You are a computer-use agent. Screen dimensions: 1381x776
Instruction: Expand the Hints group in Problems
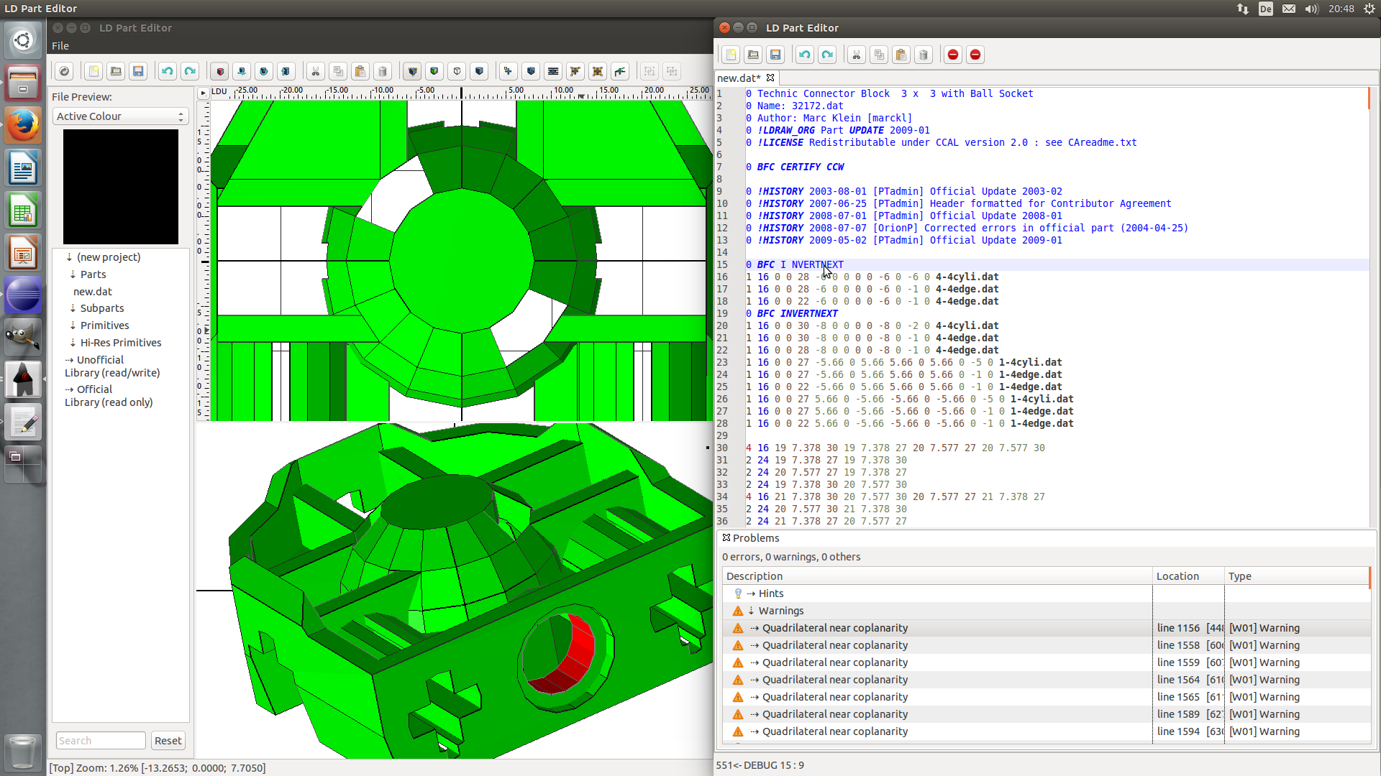752,593
